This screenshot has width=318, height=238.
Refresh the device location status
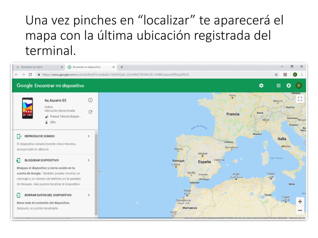[x=90, y=112]
